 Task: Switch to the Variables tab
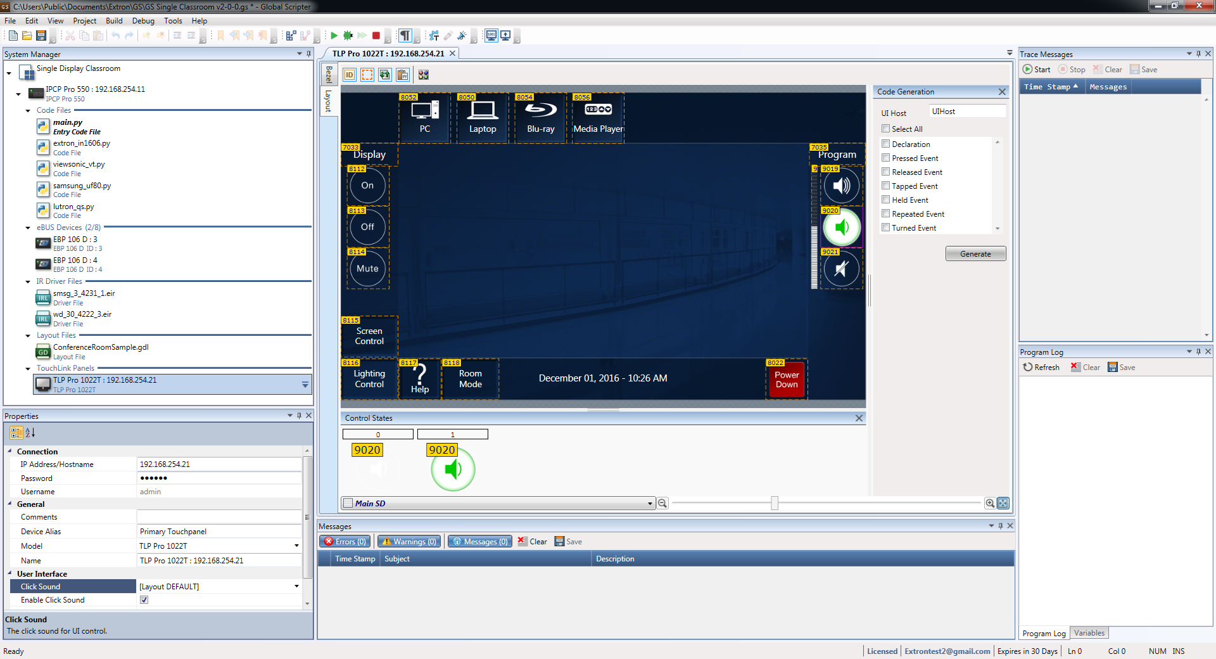(1089, 633)
